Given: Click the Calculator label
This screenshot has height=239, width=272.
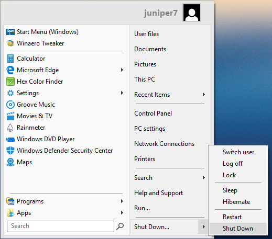Looking at the screenshot, I should 31,59.
